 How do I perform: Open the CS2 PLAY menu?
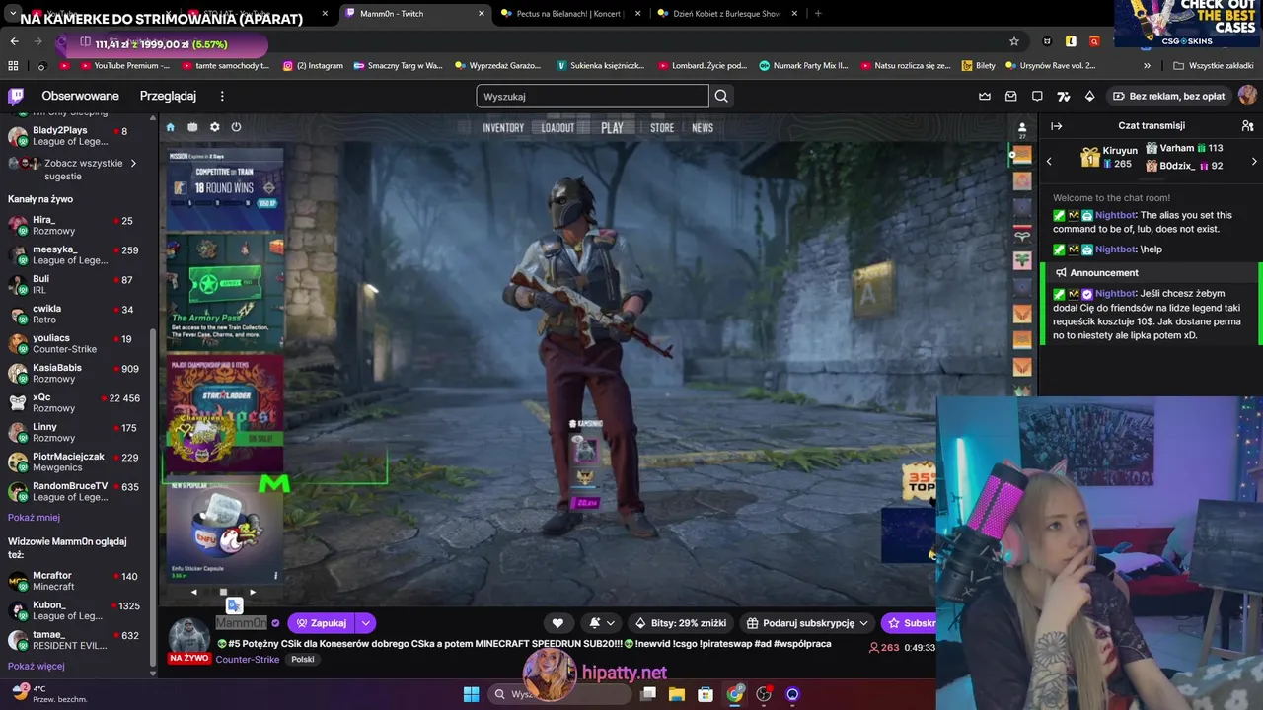tap(612, 128)
